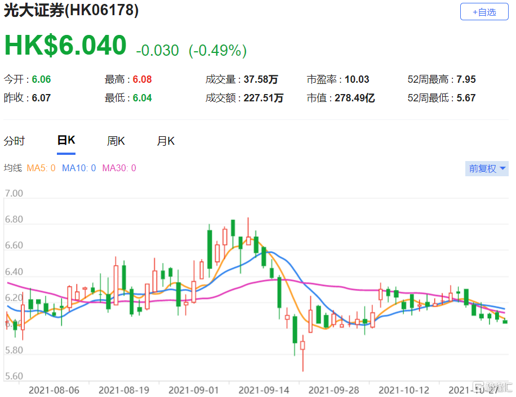The height and width of the screenshot is (397, 516).
Task: Click the P/E ratio value 10.03
Action: pos(357,79)
